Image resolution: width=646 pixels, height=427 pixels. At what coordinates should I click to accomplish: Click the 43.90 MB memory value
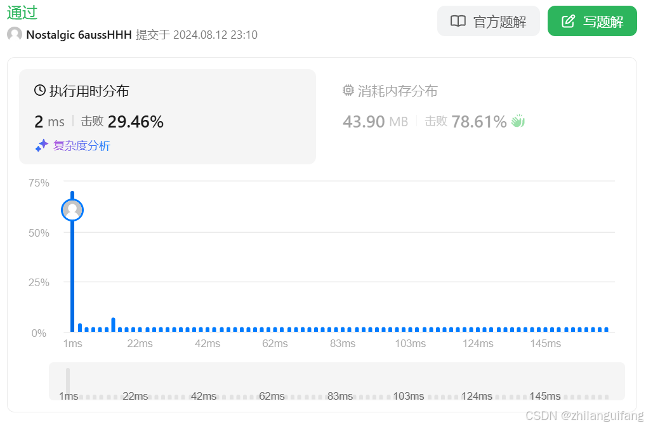pos(375,121)
